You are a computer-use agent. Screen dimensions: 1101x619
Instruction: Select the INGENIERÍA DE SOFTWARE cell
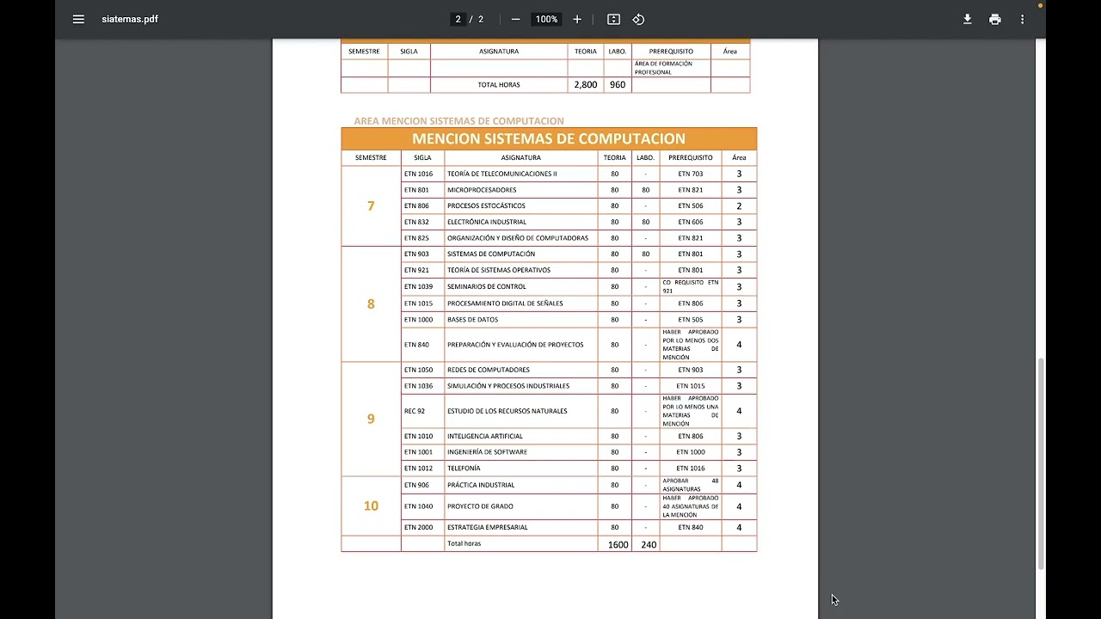520,452
